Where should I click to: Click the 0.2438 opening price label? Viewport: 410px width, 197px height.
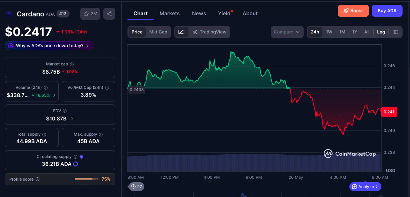pyautogui.click(x=136, y=90)
